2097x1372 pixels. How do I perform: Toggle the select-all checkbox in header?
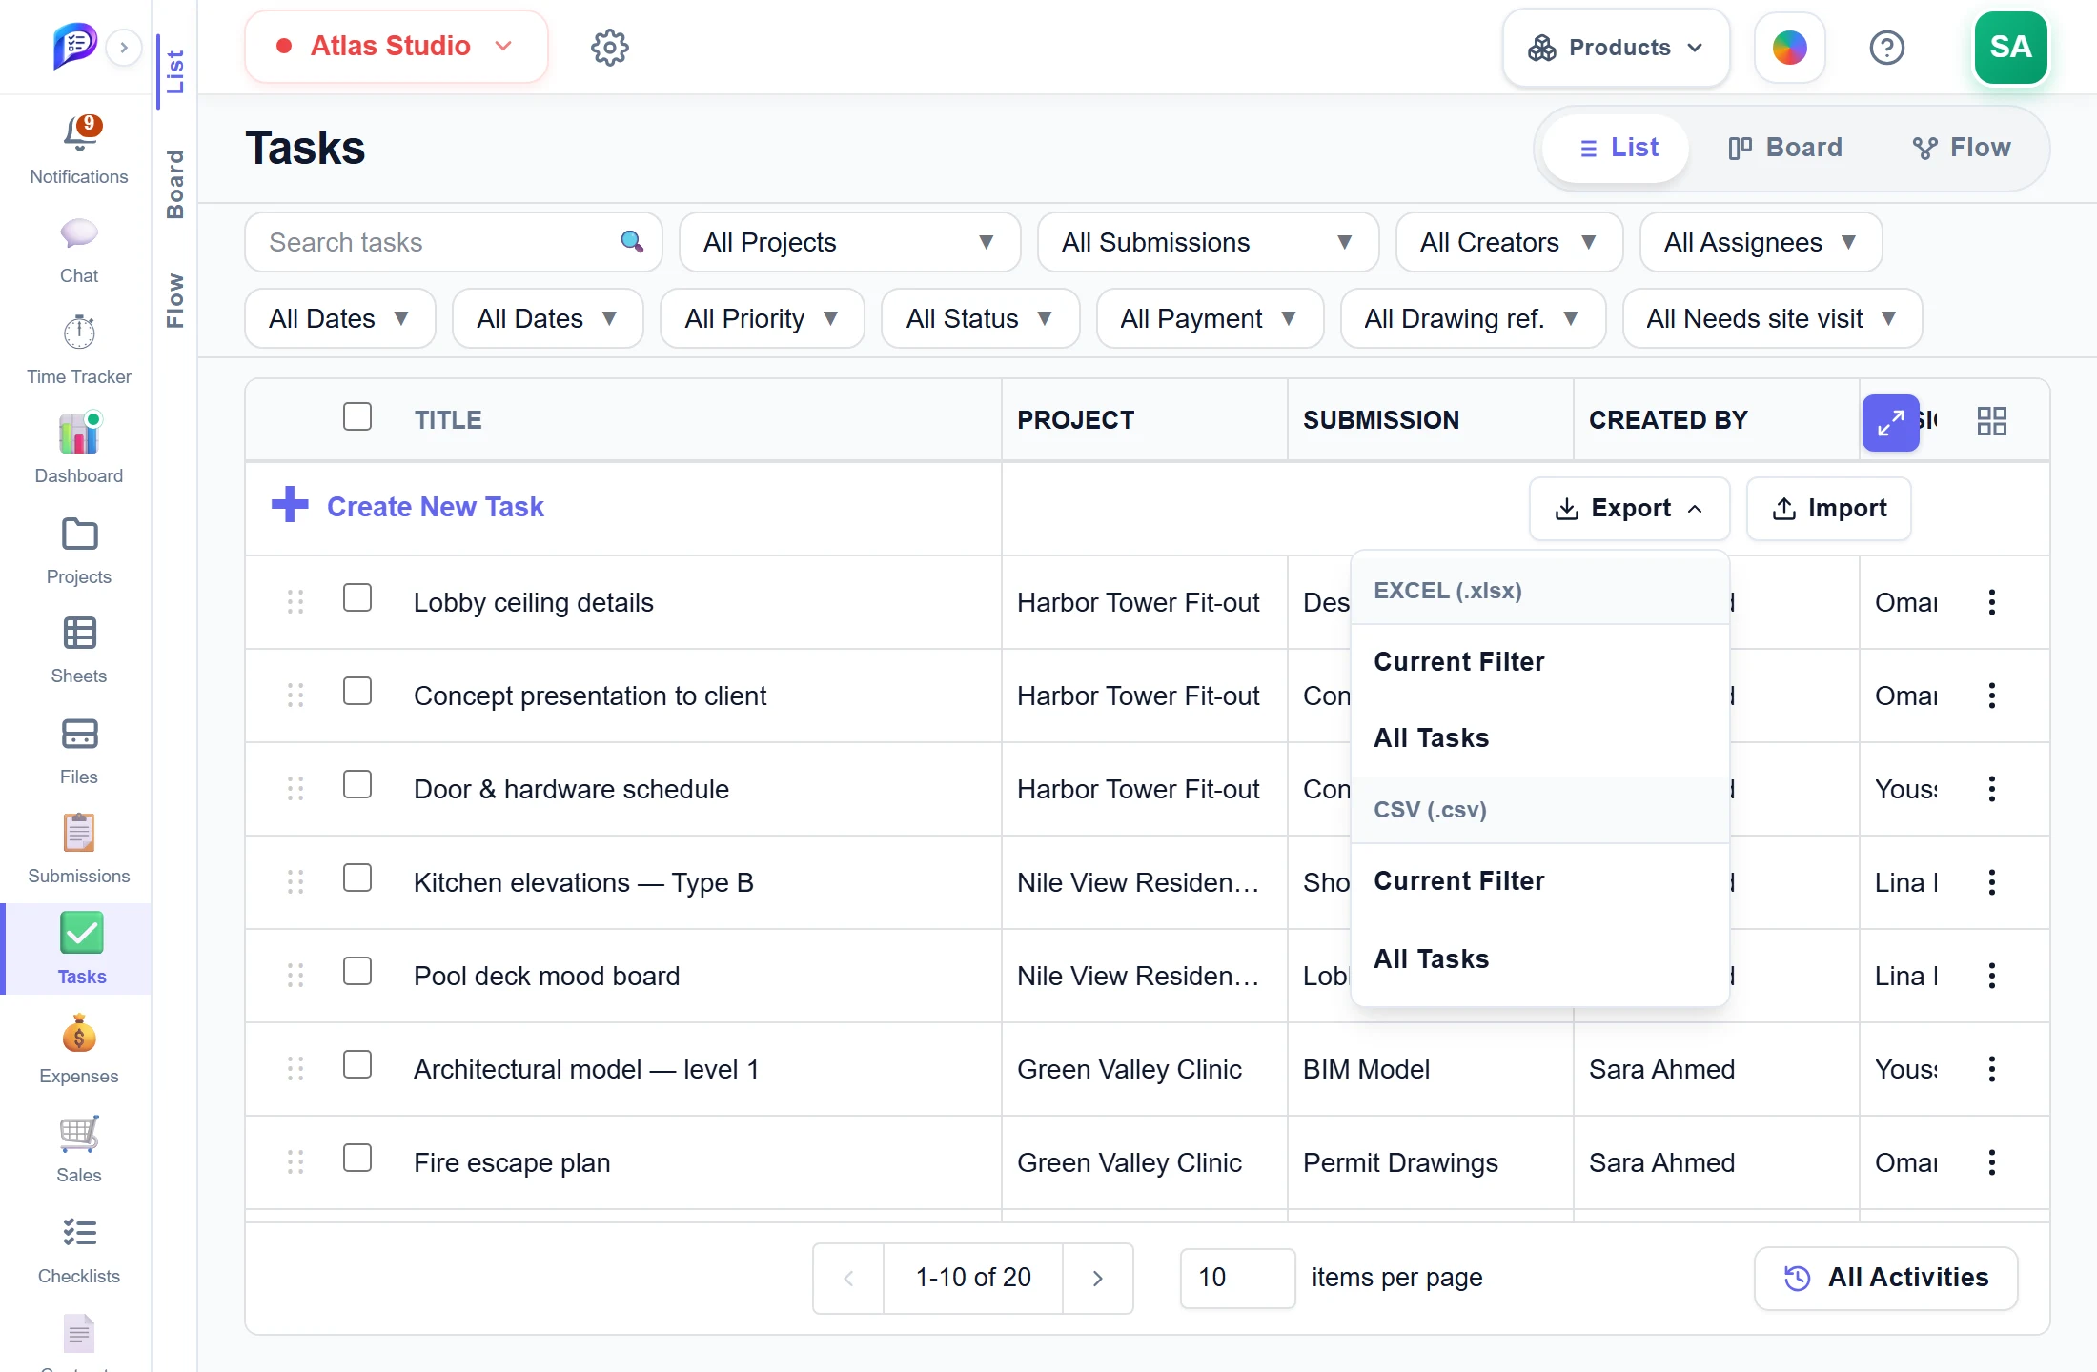pos(357,416)
